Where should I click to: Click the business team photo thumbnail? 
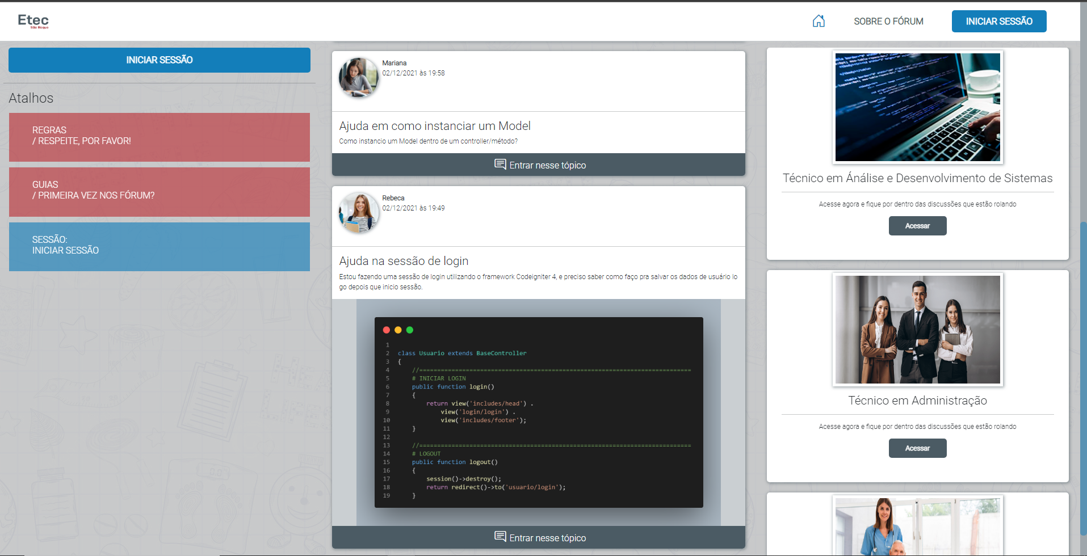click(x=918, y=330)
